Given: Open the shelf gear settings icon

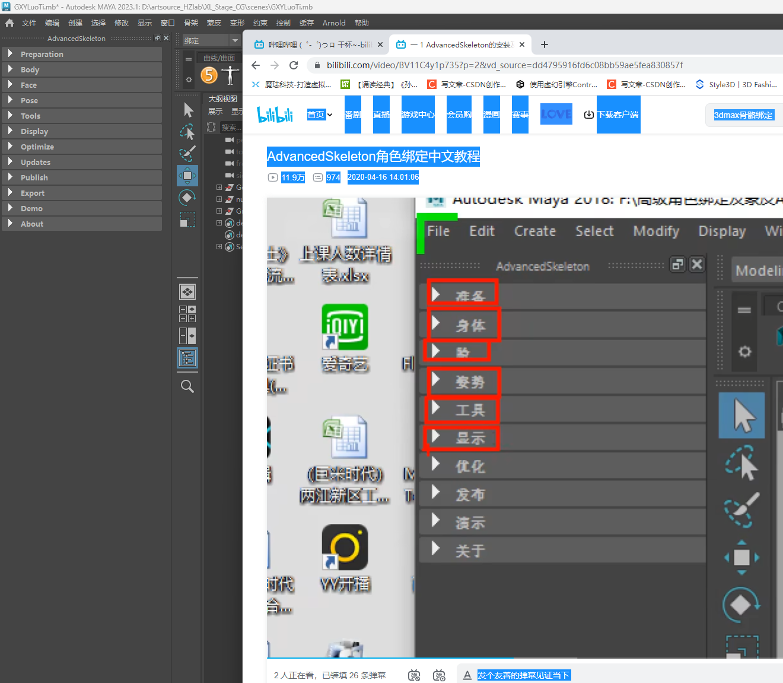Looking at the screenshot, I should point(189,80).
